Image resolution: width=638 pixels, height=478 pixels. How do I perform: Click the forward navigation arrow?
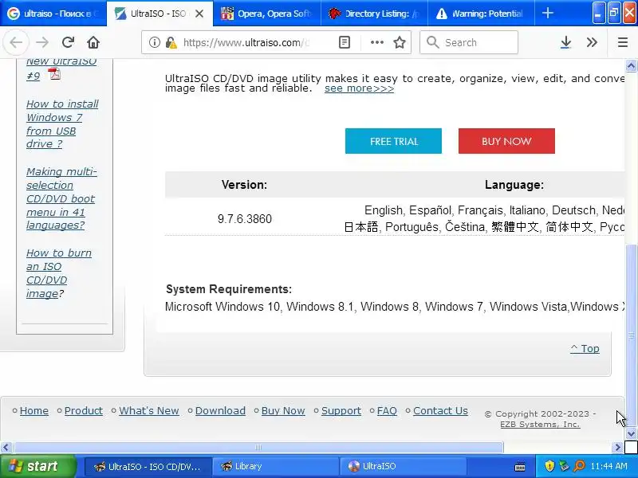(x=42, y=42)
